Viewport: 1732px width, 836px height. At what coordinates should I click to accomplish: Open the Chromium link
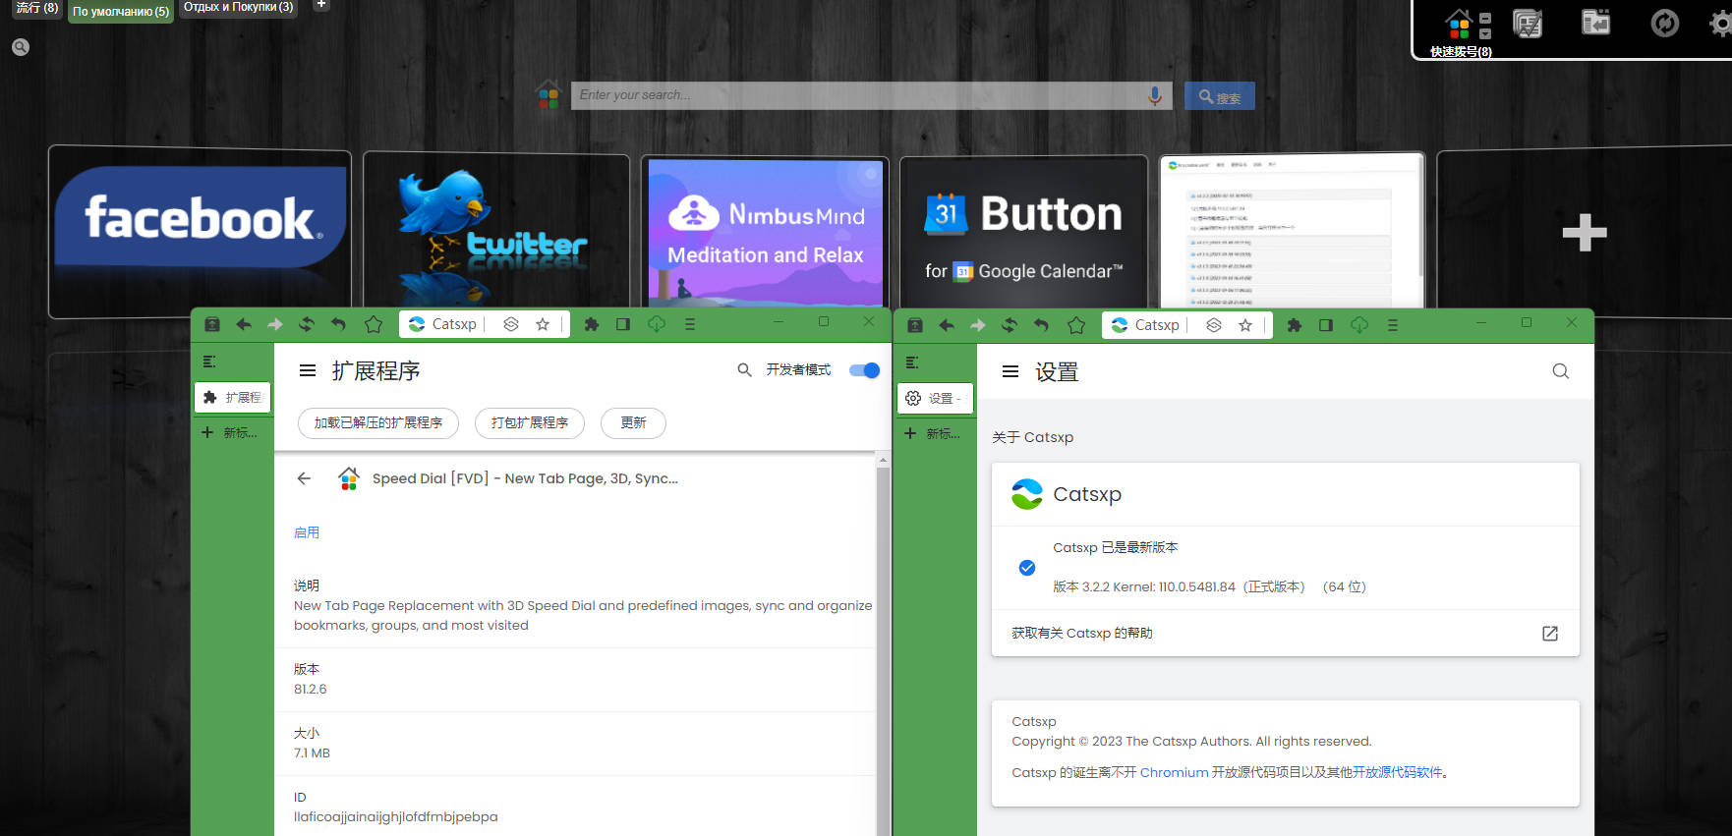(x=1174, y=773)
